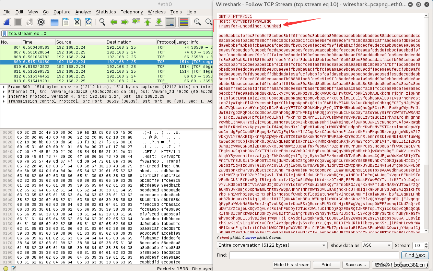Expand the Transmission Control Protocol details
433x271 pixels.
point(4,101)
